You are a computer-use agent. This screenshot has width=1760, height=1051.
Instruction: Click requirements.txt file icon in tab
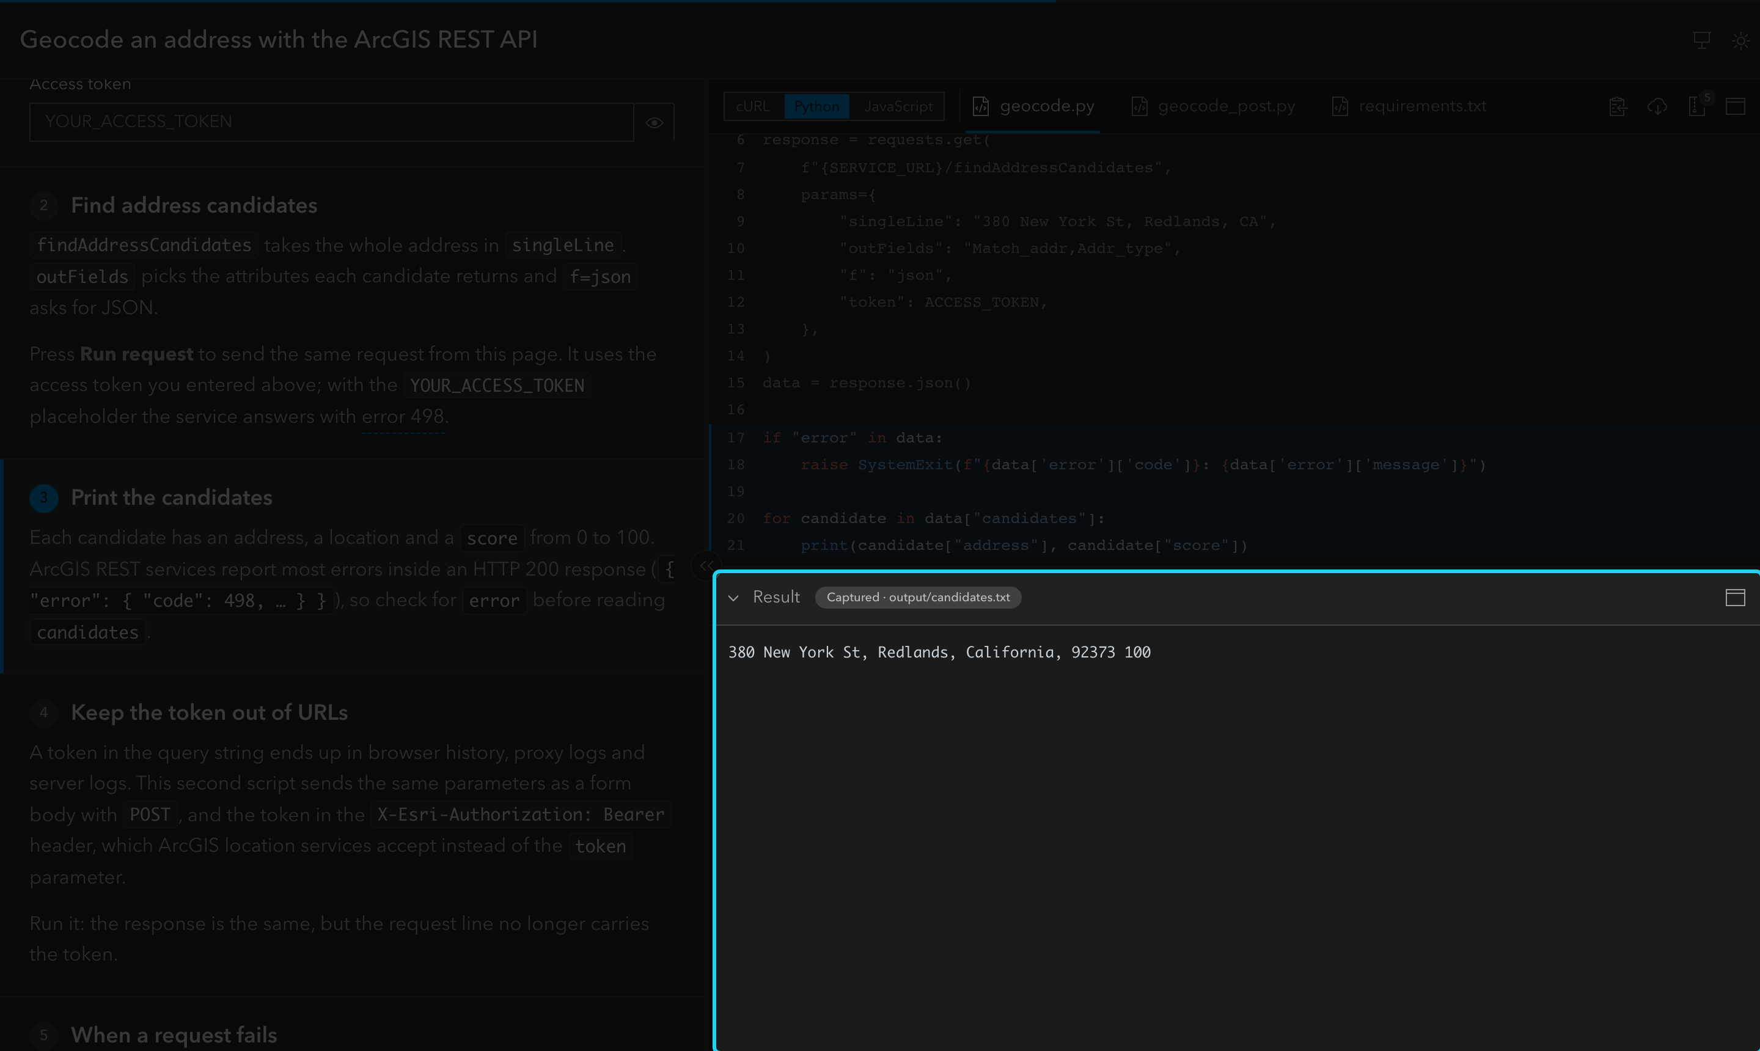1340,106
